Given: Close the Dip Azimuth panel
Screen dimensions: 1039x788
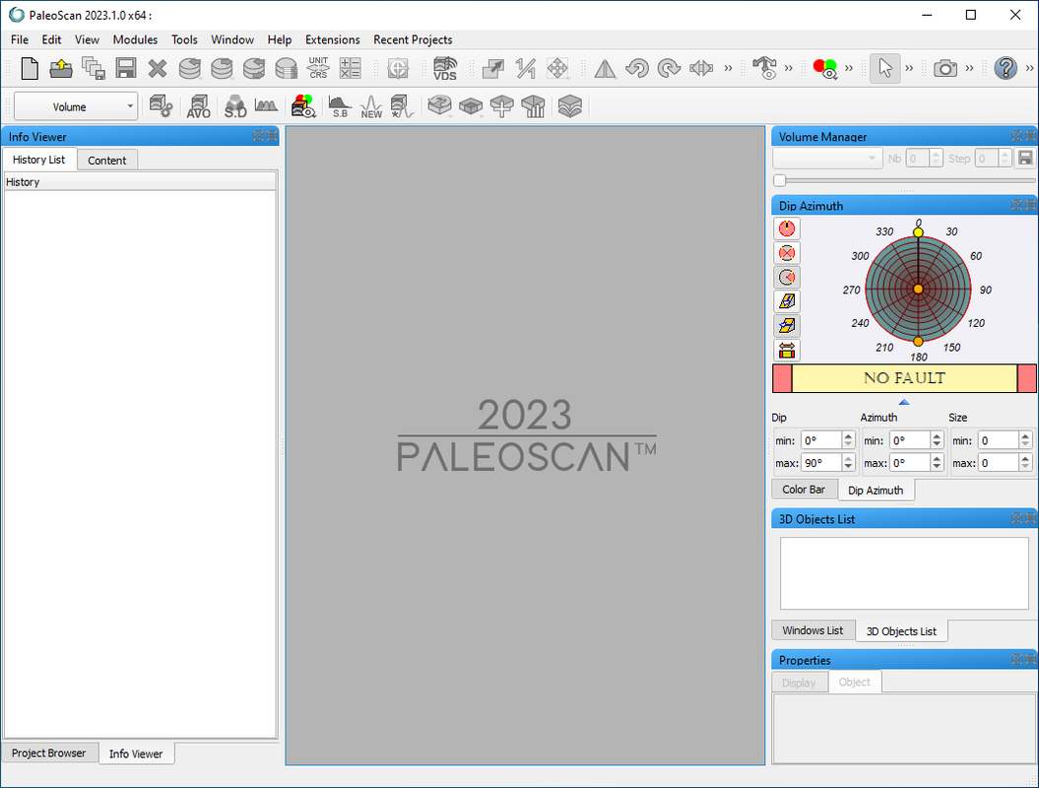Looking at the screenshot, I should click(1030, 205).
